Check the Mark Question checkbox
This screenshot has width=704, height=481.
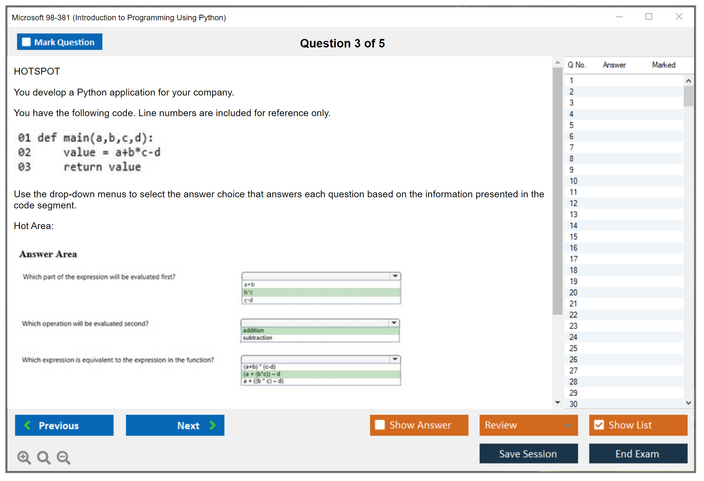(x=26, y=42)
